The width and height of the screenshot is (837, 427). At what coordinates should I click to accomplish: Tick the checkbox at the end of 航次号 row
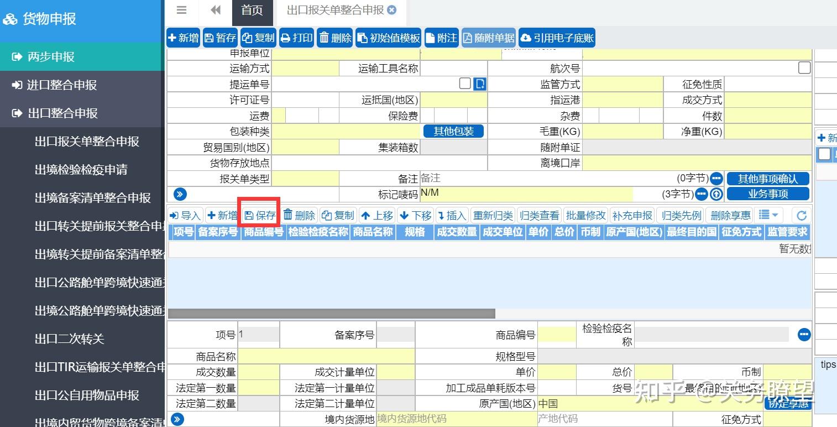click(804, 67)
